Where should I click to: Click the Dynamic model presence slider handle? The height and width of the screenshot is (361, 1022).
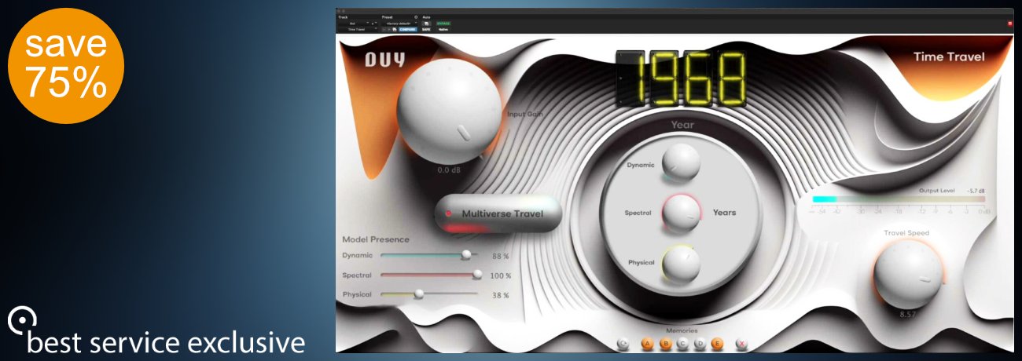[466, 255]
